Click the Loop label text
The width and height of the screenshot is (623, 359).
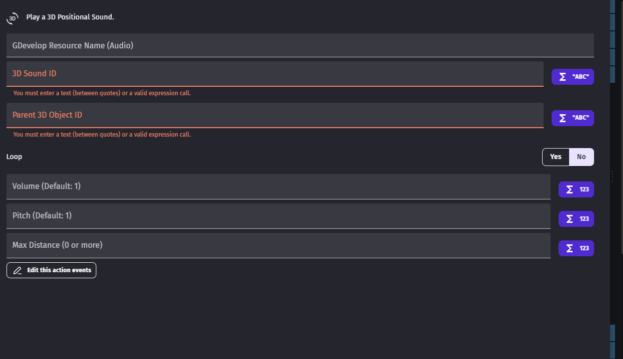pos(14,157)
